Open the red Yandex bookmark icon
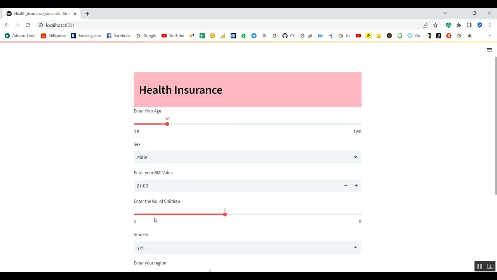This screenshot has height=280, width=497. [x=449, y=35]
